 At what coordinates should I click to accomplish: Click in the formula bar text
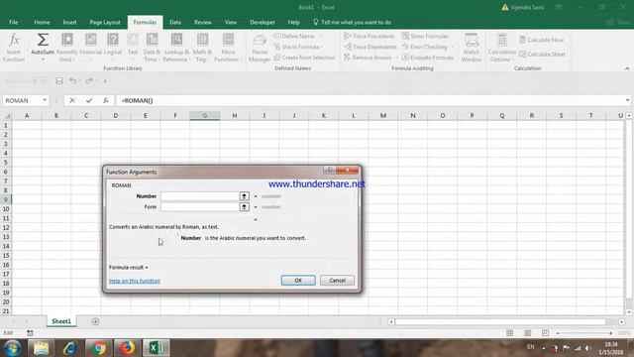(137, 100)
